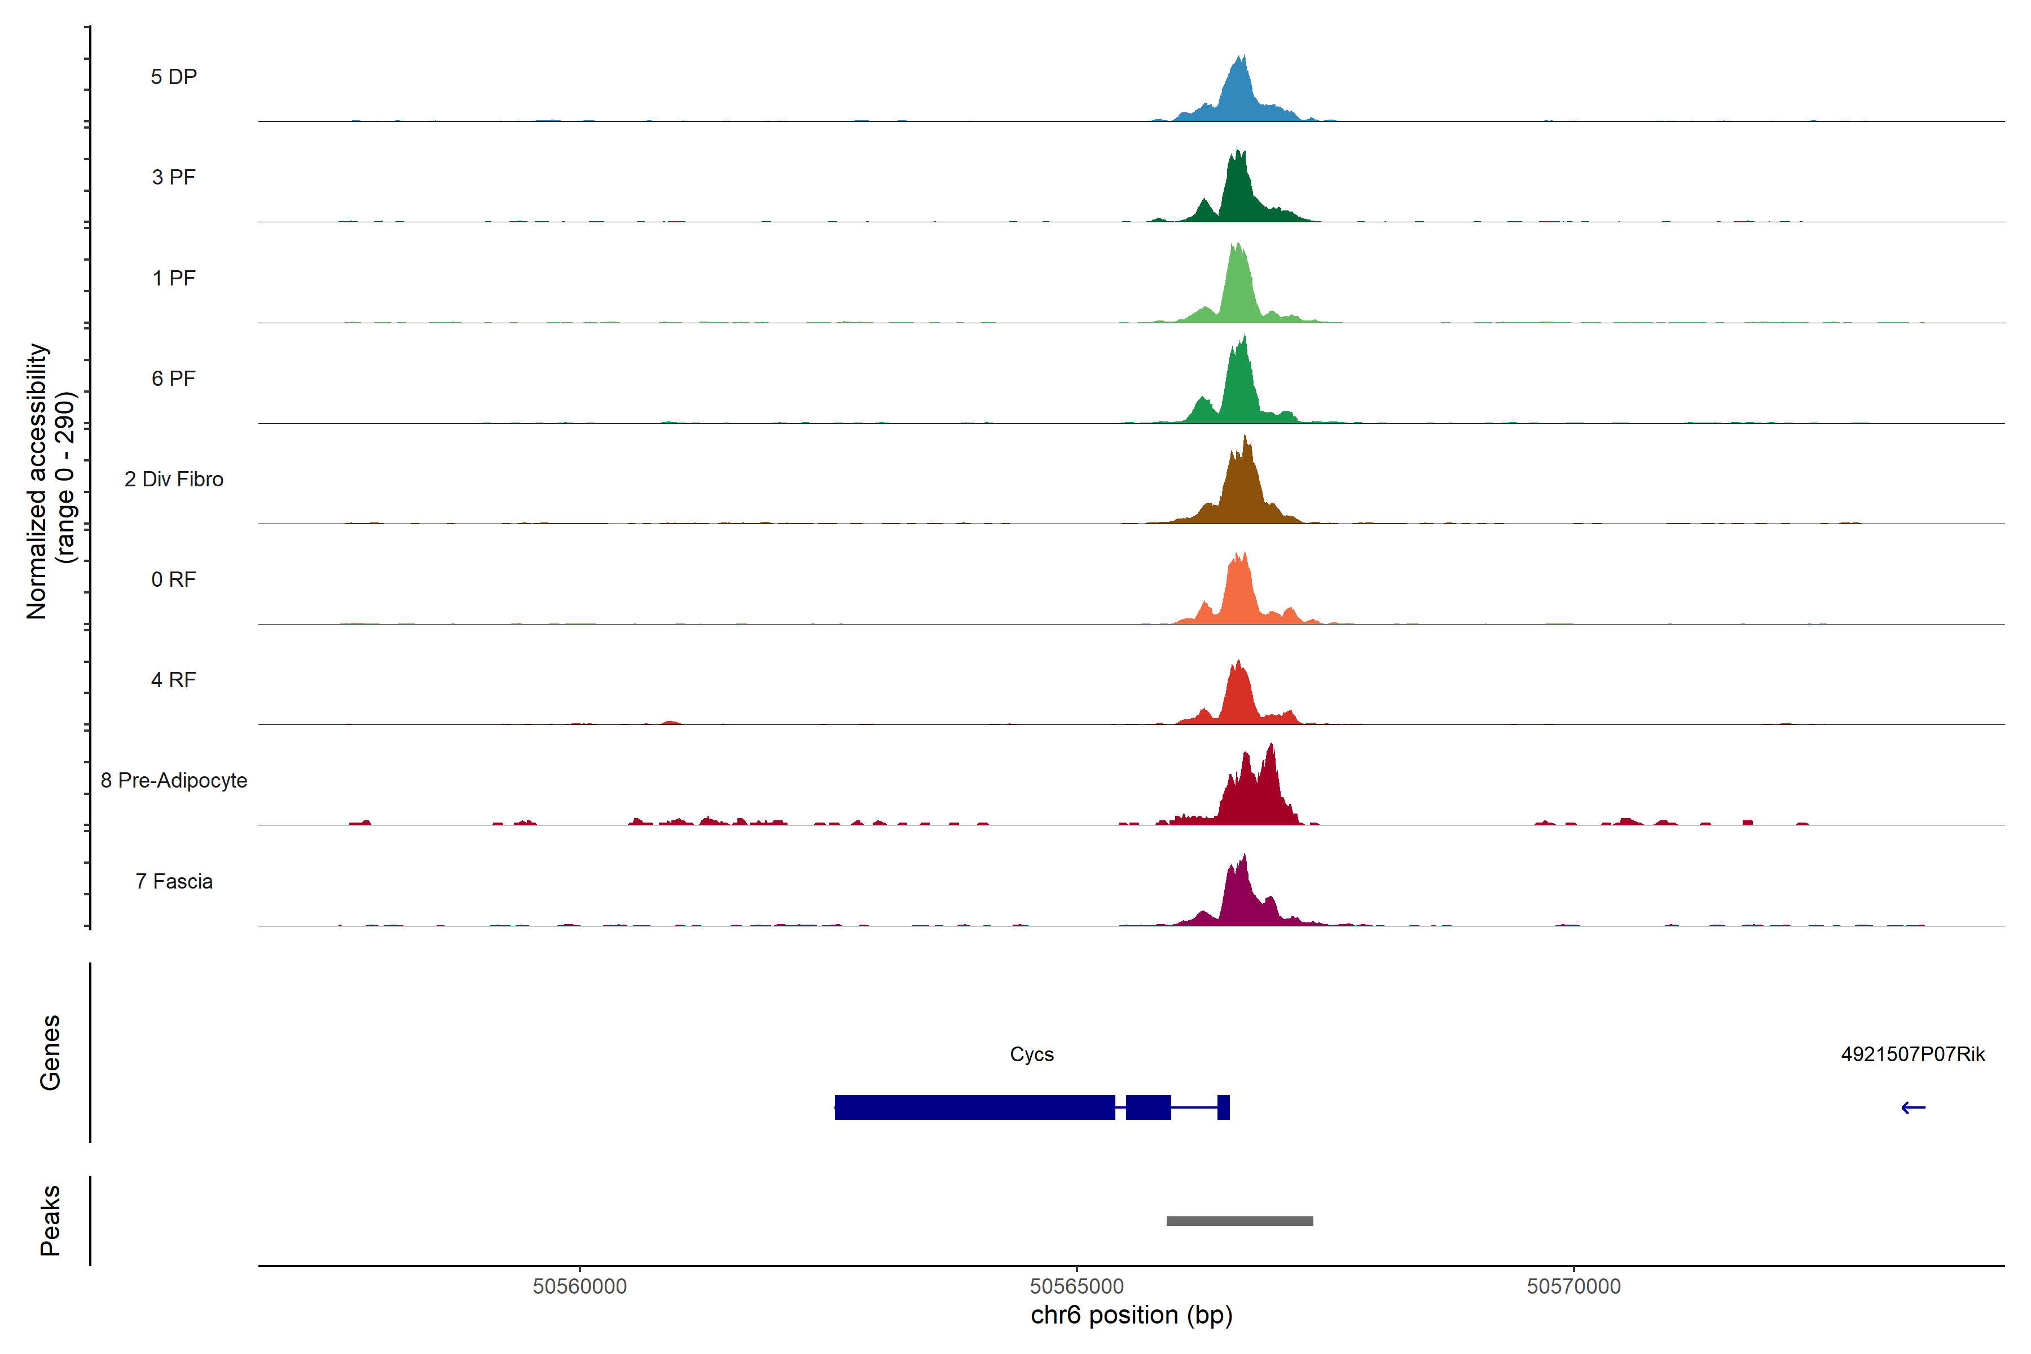2031x1354 pixels.
Task: Click the 8 Pre-Adipocyte label
Action: tap(174, 781)
